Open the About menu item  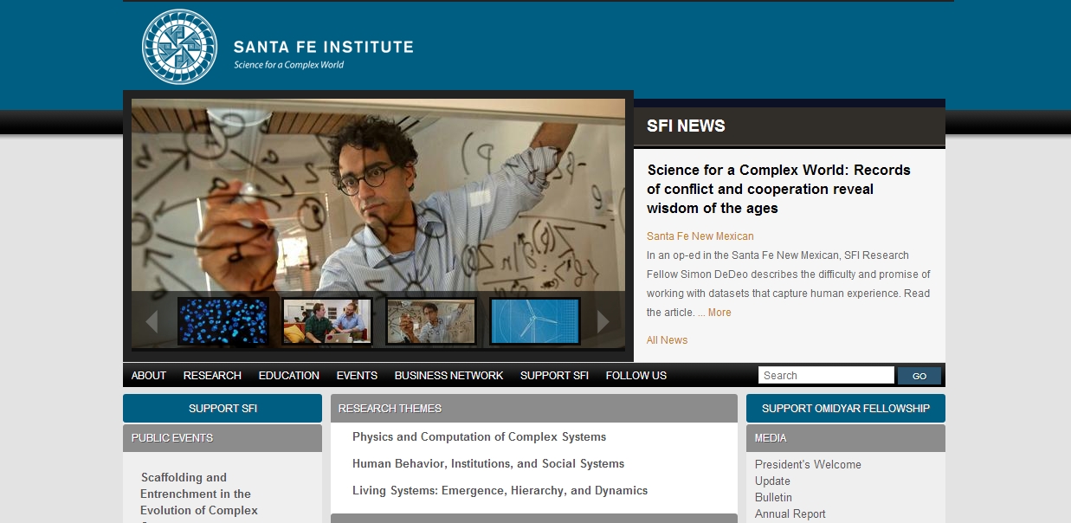tap(149, 376)
